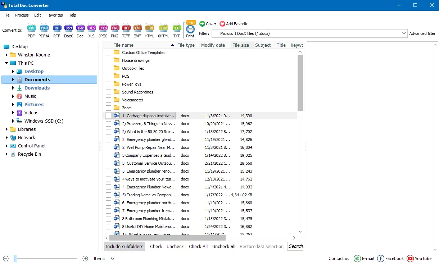439x265 pixels.
Task: Open the PRO Print feature icon
Action: [190, 30]
